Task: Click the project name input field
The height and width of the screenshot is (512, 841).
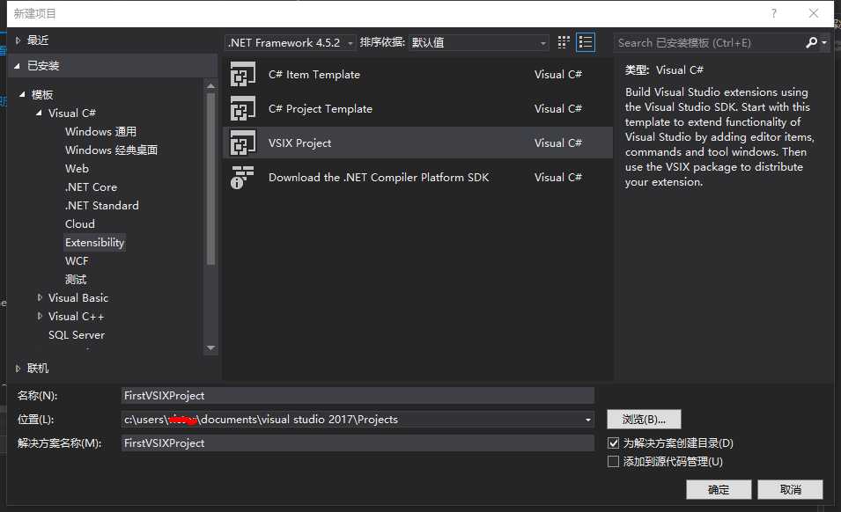Action: [358, 396]
